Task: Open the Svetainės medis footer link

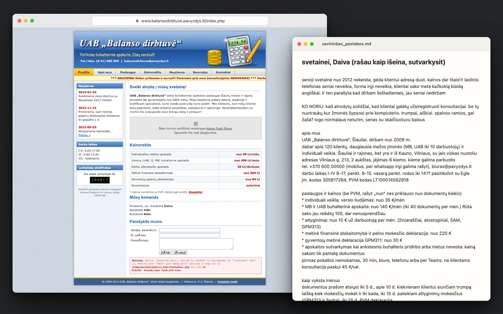Action: tap(228, 282)
